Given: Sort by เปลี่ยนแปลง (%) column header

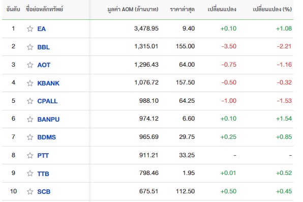Looking at the screenshot, I should coord(272,9).
